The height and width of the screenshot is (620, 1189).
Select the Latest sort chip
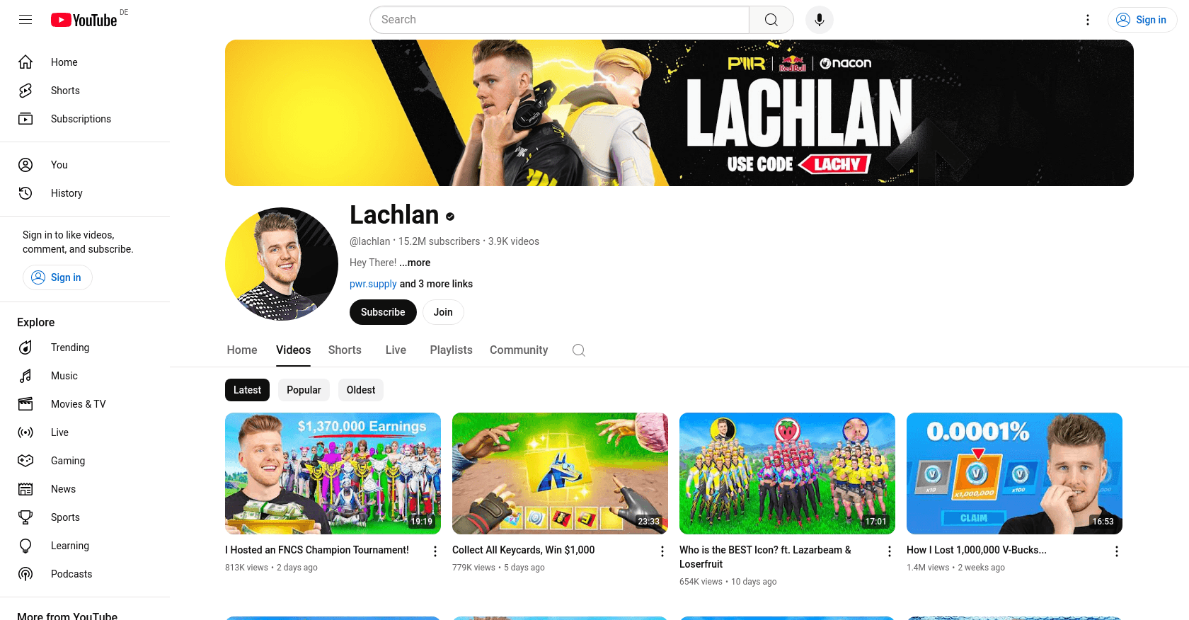247,390
